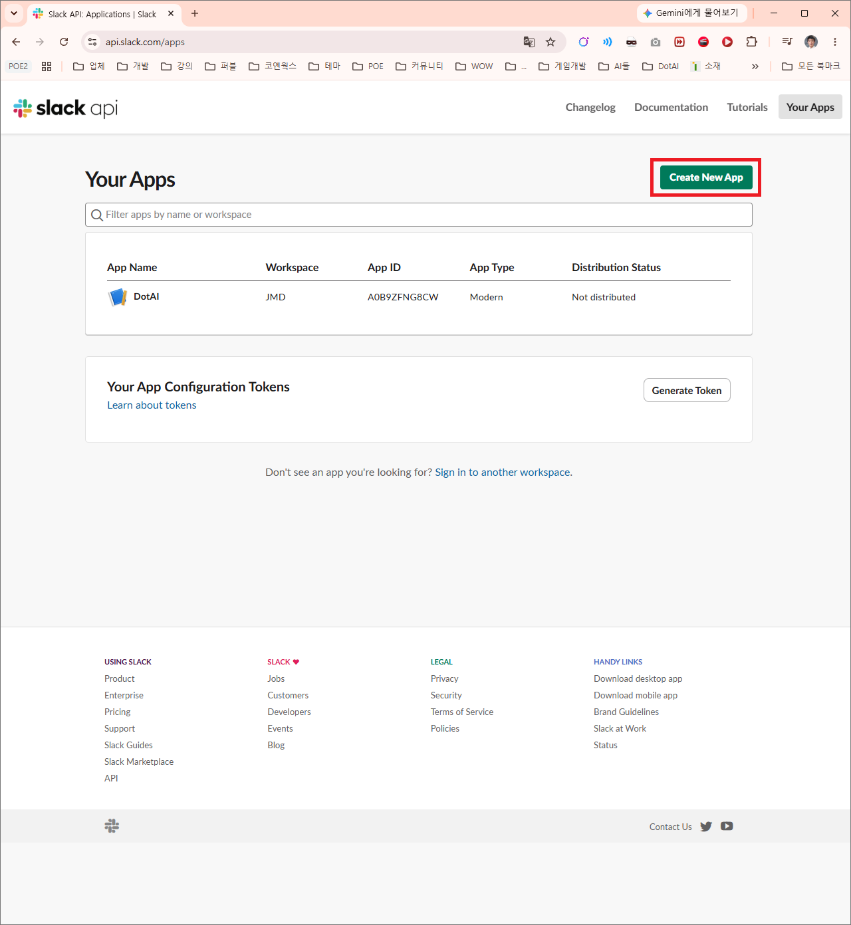Viewport: 851px width, 925px height.
Task: Open the Privacy footer link
Action: (445, 678)
